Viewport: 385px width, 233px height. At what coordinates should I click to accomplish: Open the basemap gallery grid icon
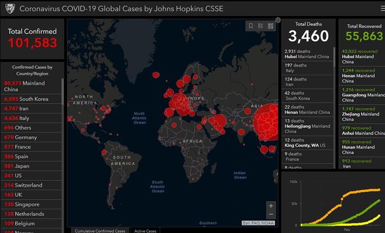point(271,26)
